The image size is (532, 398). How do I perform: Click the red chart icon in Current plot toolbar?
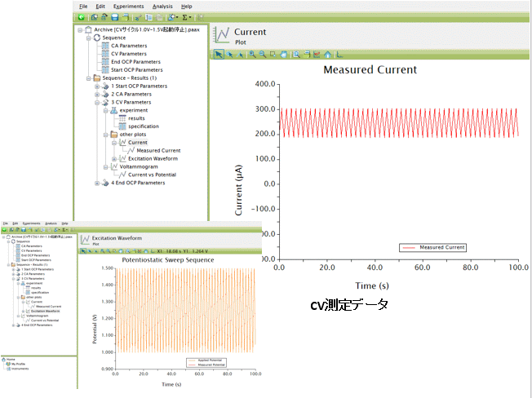[x=317, y=55]
